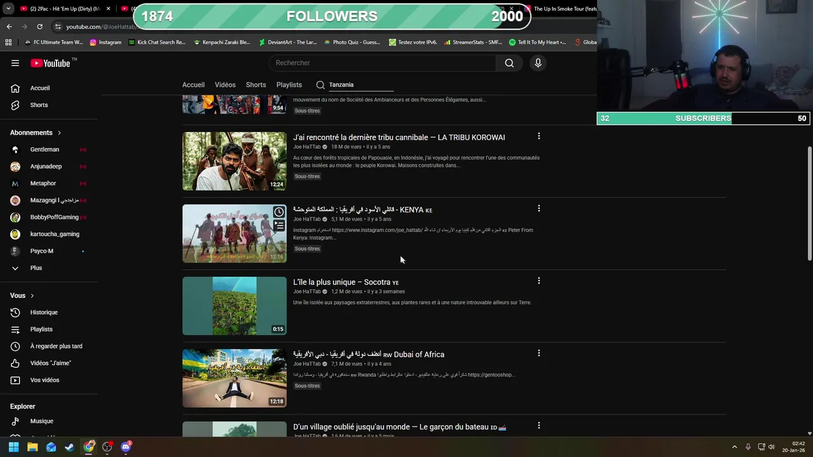Open options menu for Dubai of Africa video

[539, 354]
